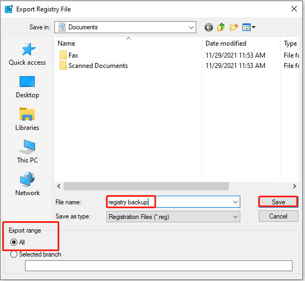Create a new folder icon
The image size is (305, 281).
[234, 27]
